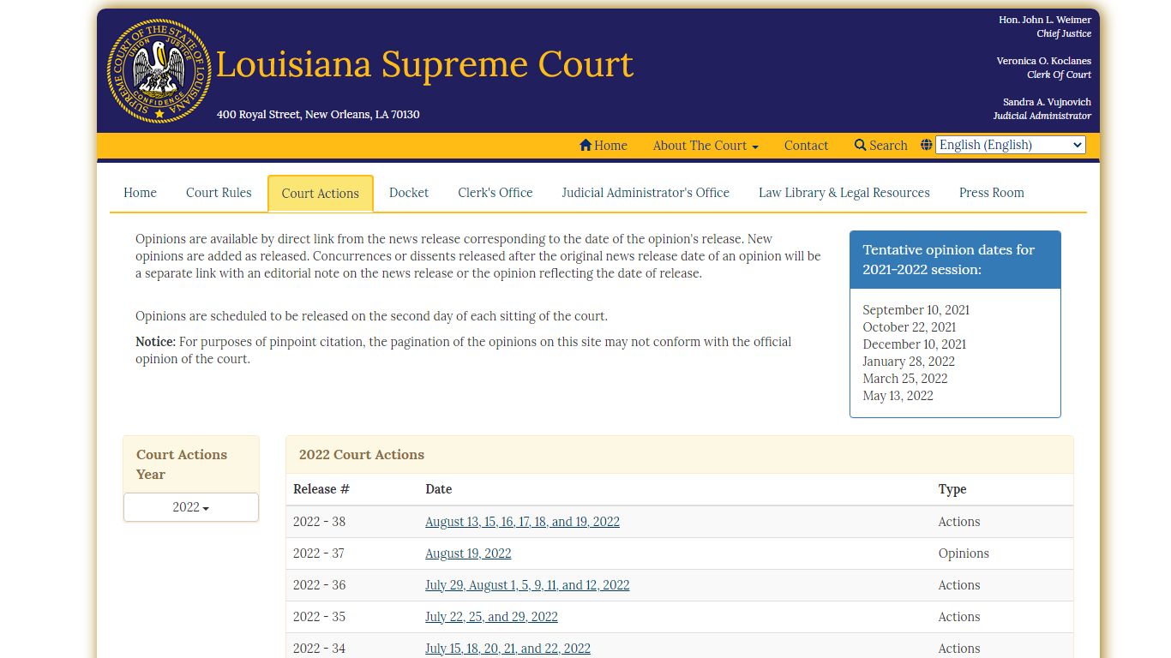
Task: Click the magnifier icon beside Search
Action: point(861,146)
